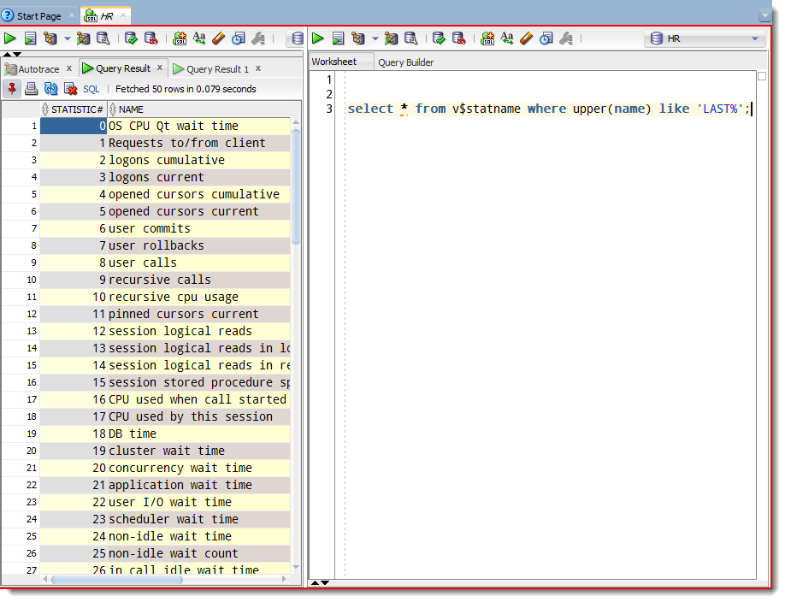785x602 pixels.
Task: Click Clear eraser icon above Query Result 1 tab
Action: [219, 38]
